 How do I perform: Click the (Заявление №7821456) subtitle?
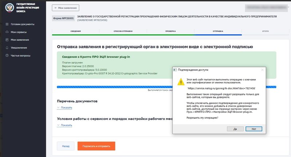point(92,20)
